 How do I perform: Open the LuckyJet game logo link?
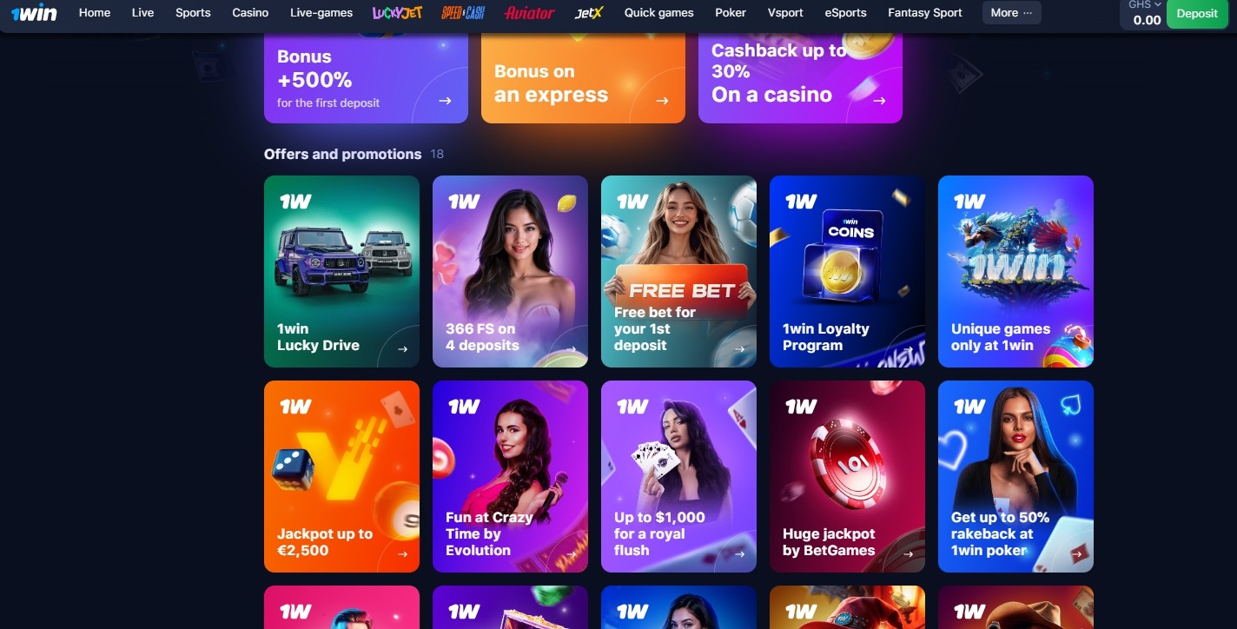pos(397,13)
